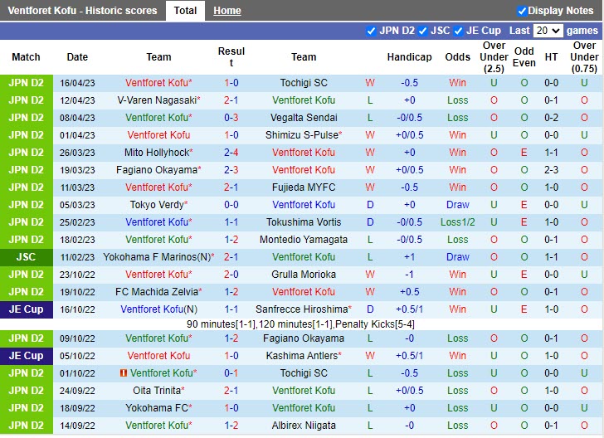The height and width of the screenshot is (438, 604).
Task: Open the 2-0 result against Grulla Morioka
Action: tap(231, 275)
